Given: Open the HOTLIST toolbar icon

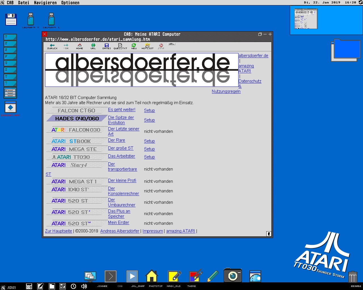Looking at the screenshot, I should pyautogui.click(x=147, y=46).
